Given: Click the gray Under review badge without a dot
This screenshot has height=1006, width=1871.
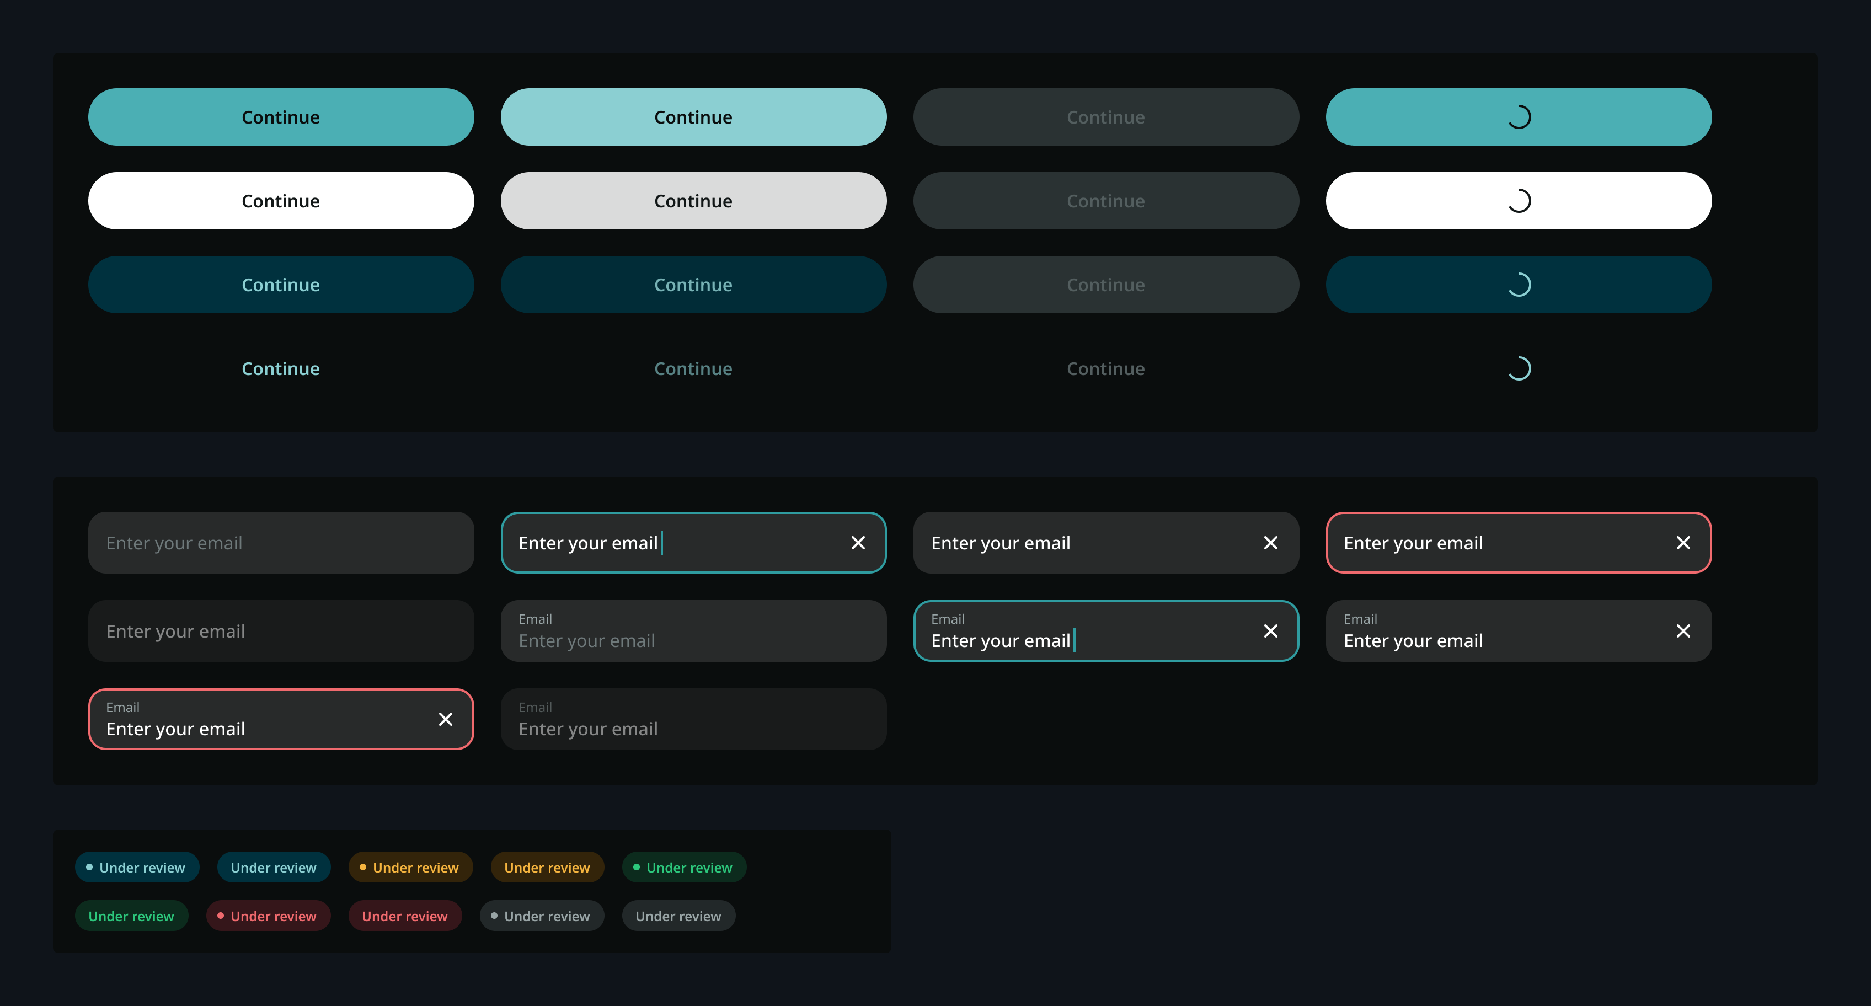Looking at the screenshot, I should point(678,916).
